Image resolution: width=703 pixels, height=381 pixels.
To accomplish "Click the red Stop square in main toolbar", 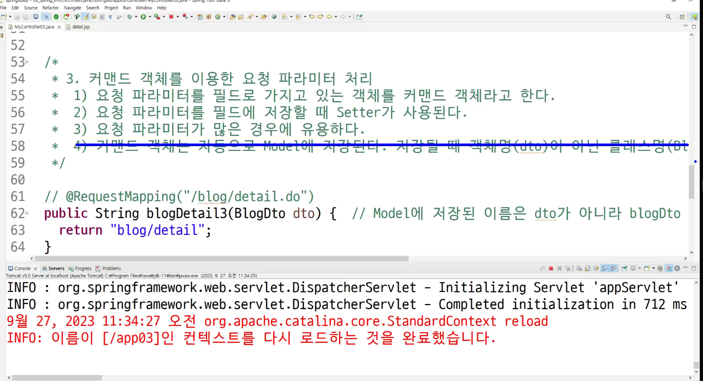I will [171, 17].
